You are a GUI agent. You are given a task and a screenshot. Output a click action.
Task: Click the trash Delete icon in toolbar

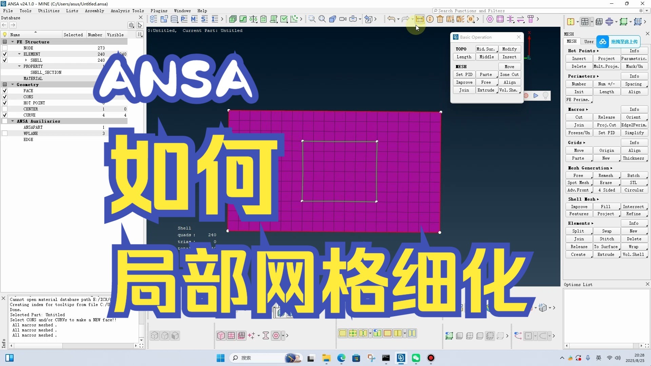coord(440,19)
